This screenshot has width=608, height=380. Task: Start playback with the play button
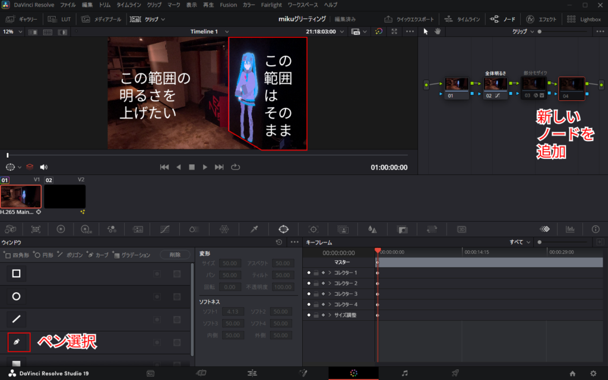point(205,167)
